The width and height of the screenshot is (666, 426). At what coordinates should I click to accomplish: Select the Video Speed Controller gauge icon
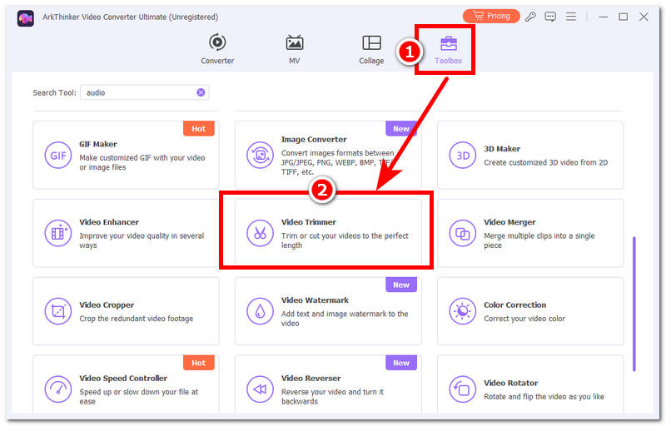pyautogui.click(x=57, y=389)
